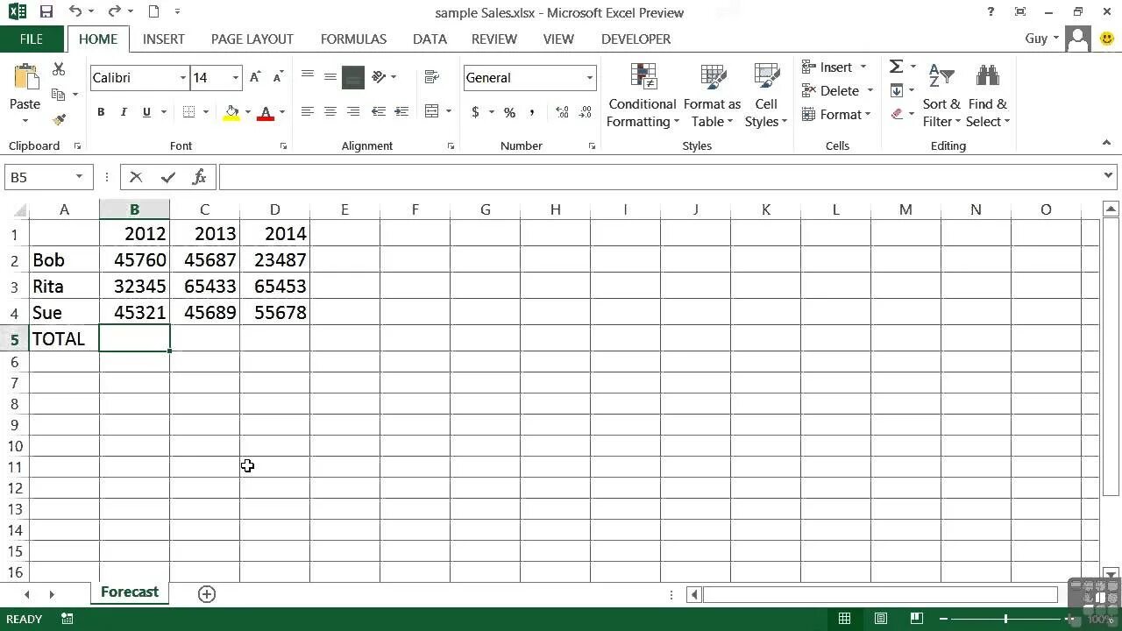
Task: Click the Format Painter icon
Action: [x=59, y=120]
